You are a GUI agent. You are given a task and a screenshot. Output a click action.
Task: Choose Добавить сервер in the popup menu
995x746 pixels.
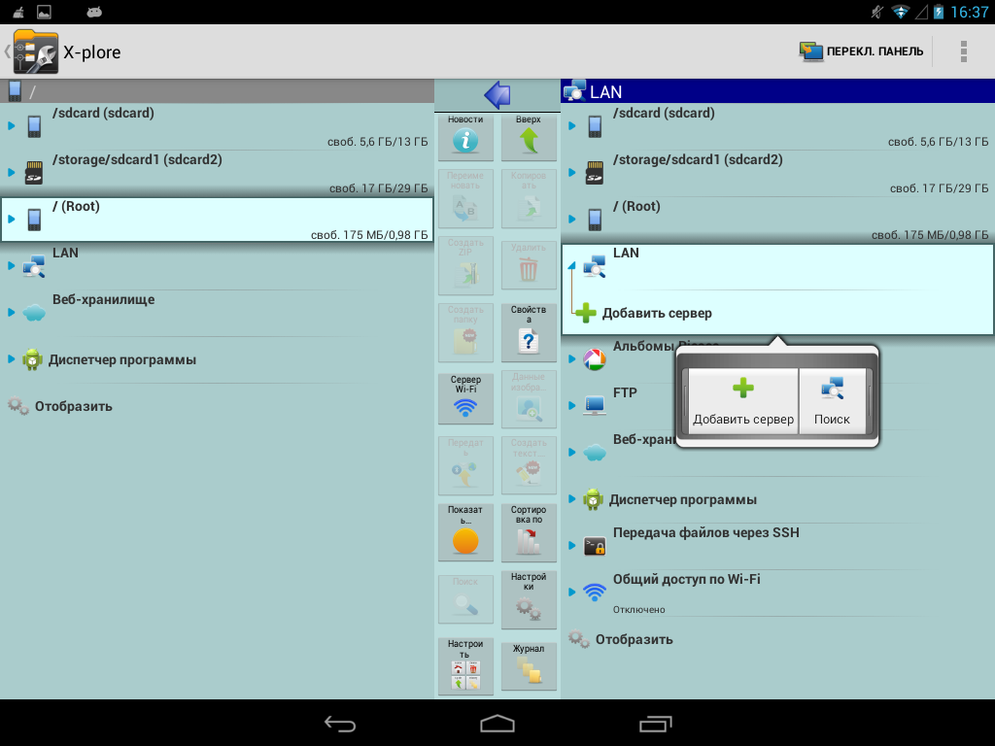point(743,401)
